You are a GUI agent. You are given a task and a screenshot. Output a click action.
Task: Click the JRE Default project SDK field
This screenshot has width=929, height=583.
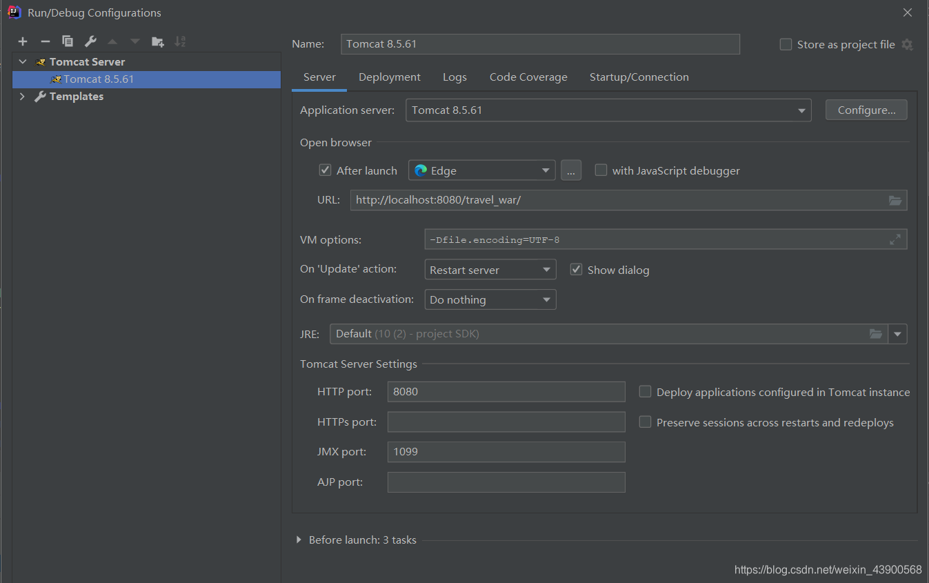coord(609,334)
